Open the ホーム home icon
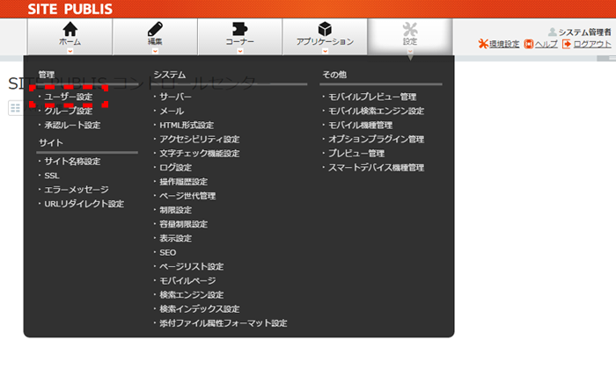The image size is (616, 369). click(70, 29)
